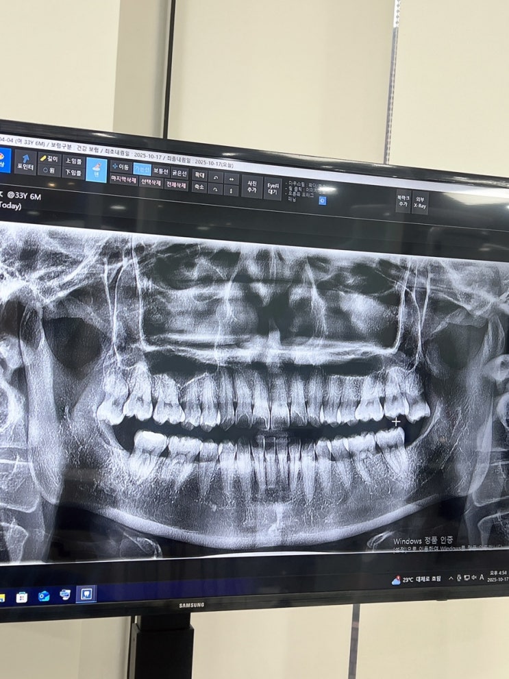
Task: Click the 축소 zoom out button
Action: 199,186
